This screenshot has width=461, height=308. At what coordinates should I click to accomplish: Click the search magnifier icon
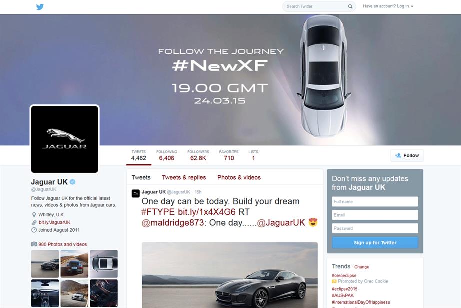pos(350,6)
